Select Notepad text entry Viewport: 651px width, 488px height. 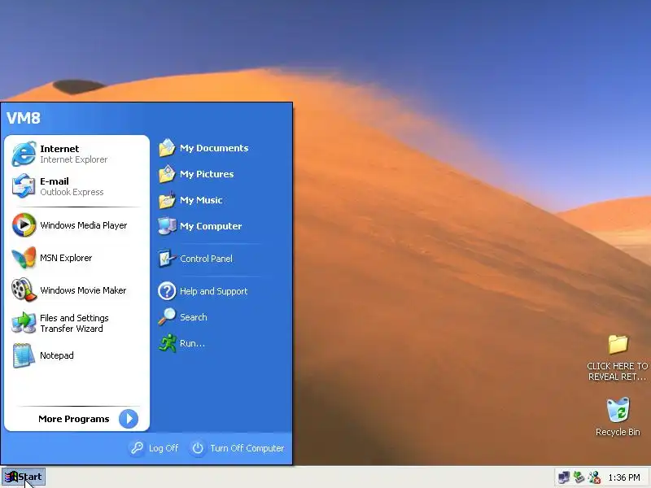56,355
